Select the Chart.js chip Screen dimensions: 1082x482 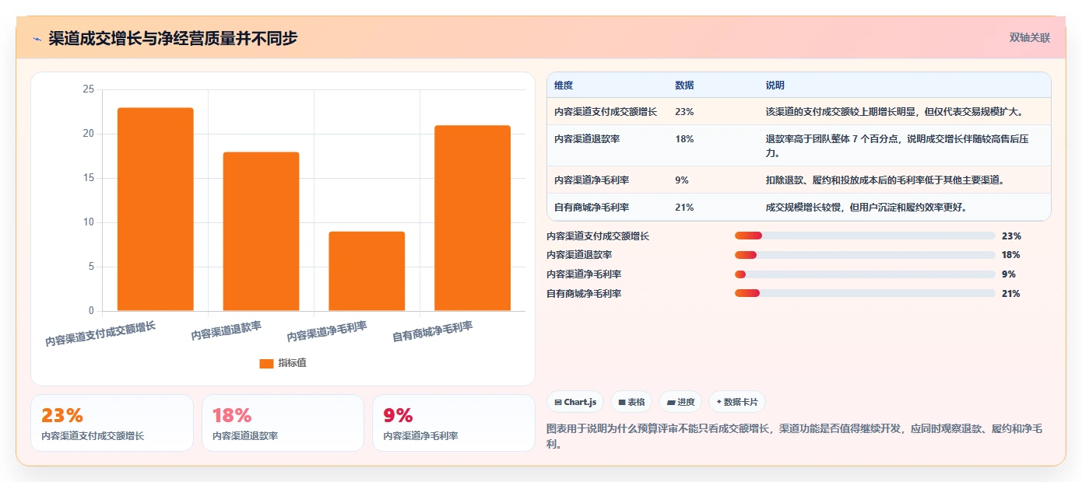click(x=575, y=402)
